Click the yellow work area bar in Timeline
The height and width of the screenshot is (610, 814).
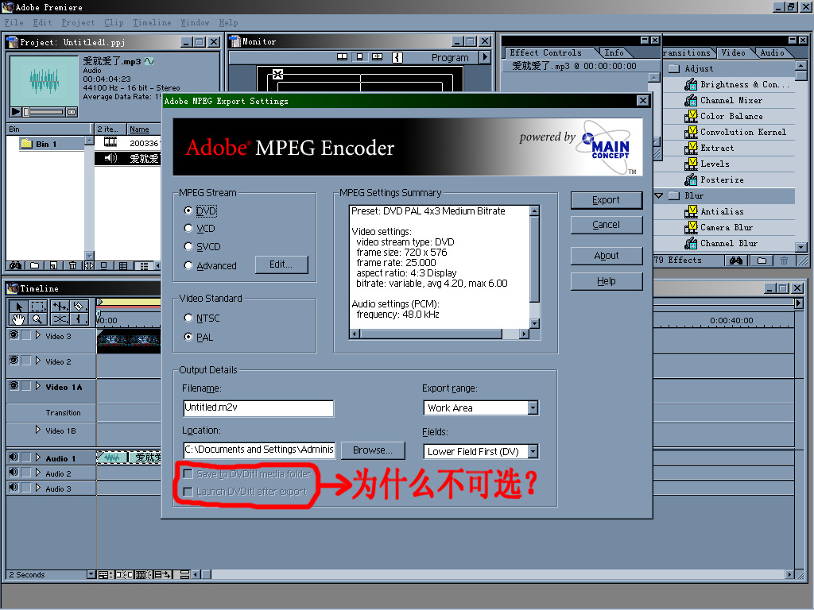(x=130, y=302)
